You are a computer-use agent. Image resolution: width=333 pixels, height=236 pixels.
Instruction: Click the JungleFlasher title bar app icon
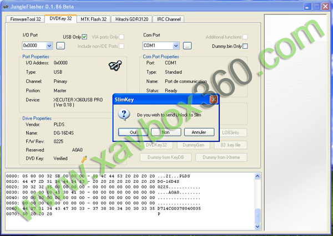tap(6, 7)
